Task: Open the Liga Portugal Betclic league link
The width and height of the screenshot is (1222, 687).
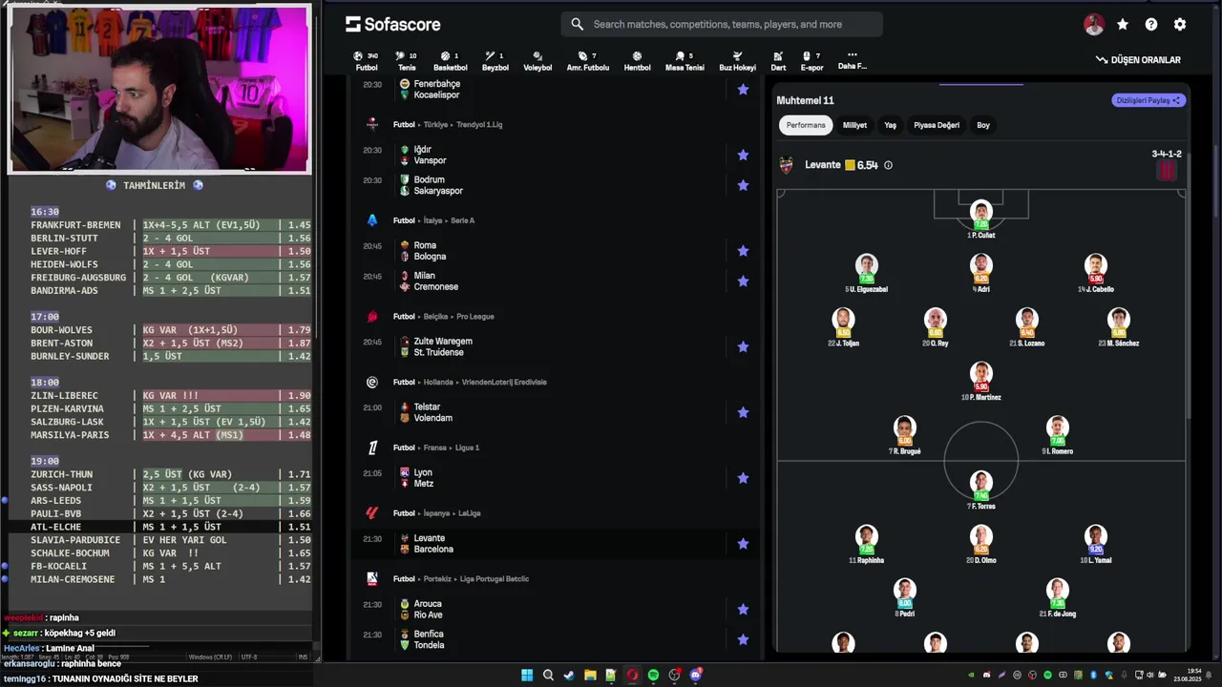Action: point(494,579)
